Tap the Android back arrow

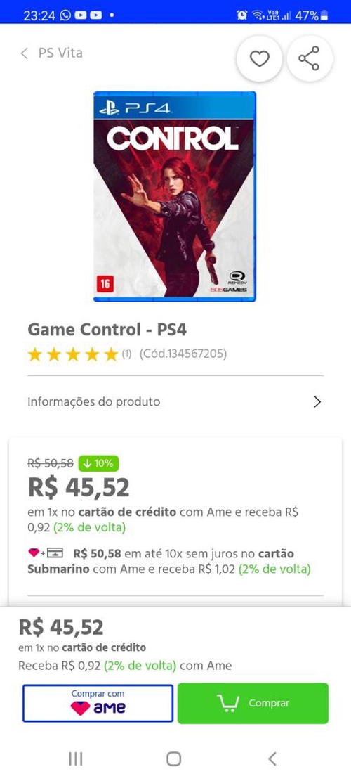[272, 759]
